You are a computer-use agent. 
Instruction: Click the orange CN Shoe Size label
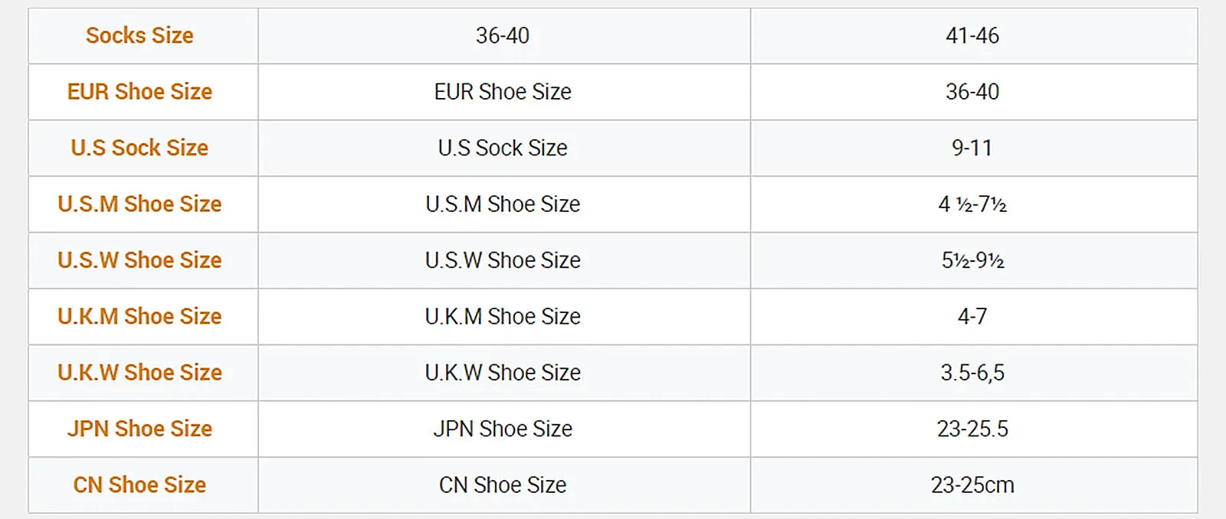139,485
